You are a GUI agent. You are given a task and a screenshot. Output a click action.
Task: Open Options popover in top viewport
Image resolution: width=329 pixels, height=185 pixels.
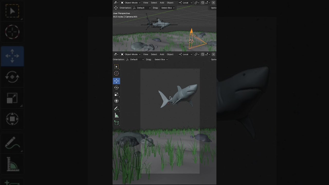click(213, 8)
